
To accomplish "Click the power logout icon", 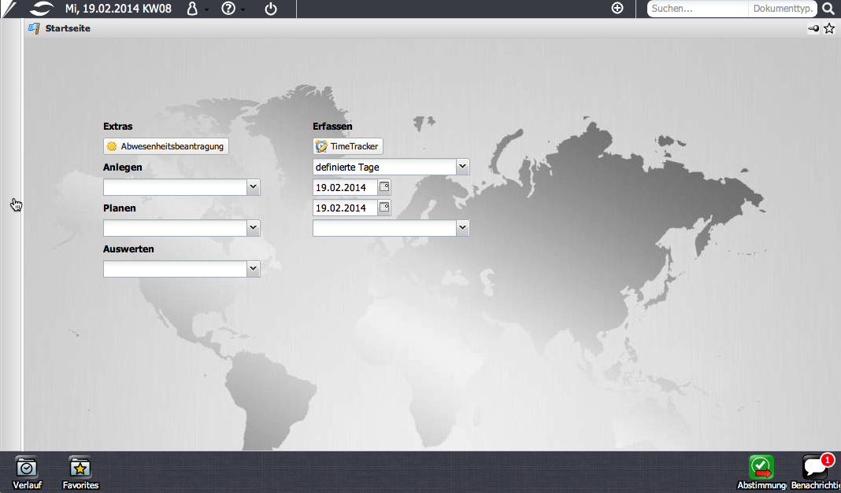I will pyautogui.click(x=271, y=9).
